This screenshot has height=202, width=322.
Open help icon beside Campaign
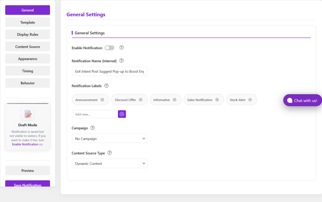[93, 128]
